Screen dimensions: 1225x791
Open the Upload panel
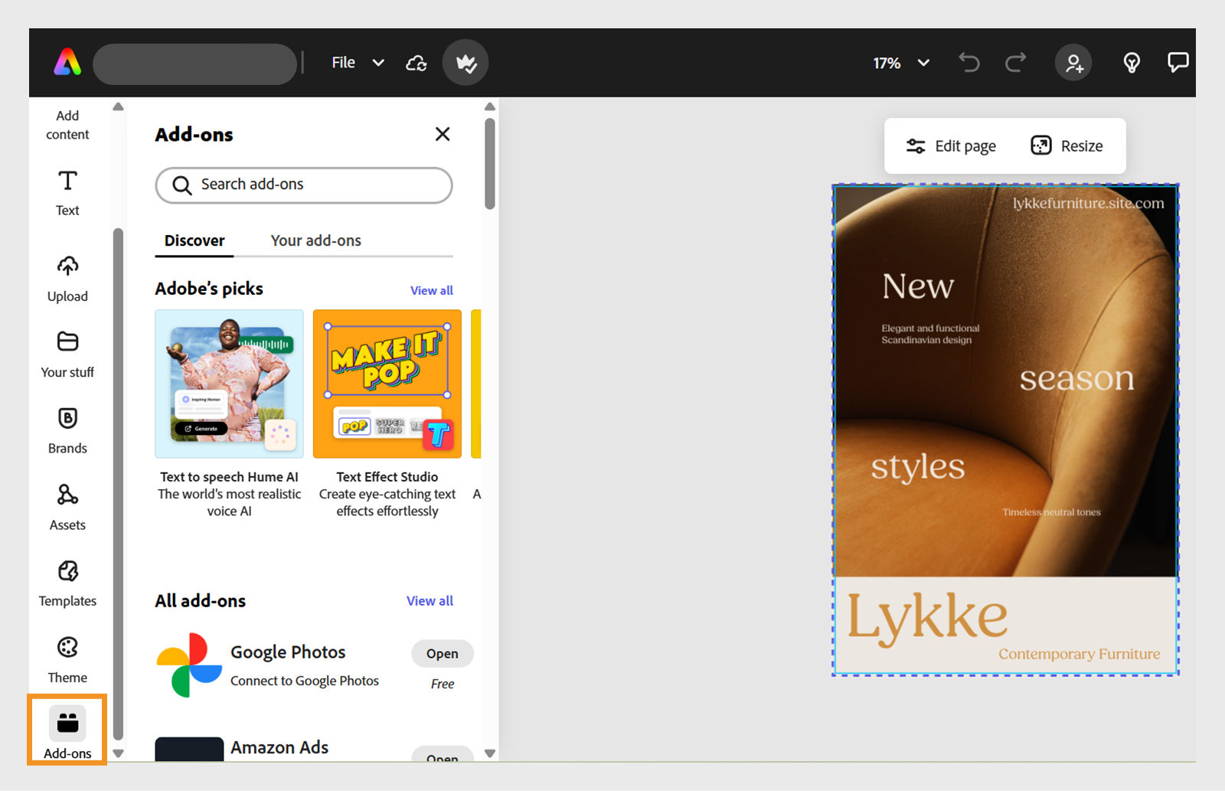67,278
